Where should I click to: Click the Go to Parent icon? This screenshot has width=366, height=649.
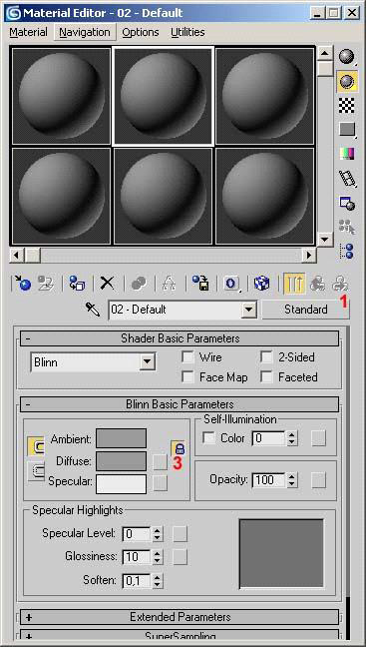(x=317, y=284)
